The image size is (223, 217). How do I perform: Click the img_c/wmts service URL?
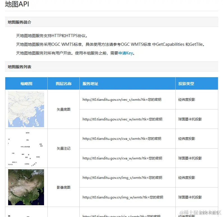pyautogui.click(x=122, y=178)
